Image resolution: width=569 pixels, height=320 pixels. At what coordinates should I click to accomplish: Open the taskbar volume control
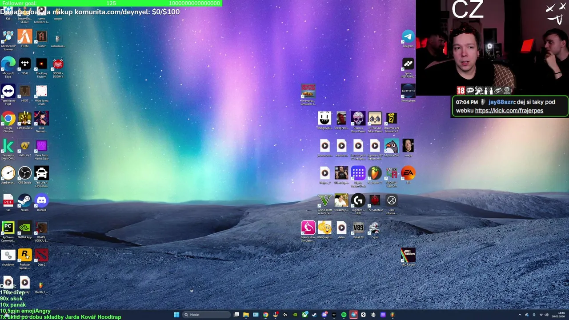point(546,315)
